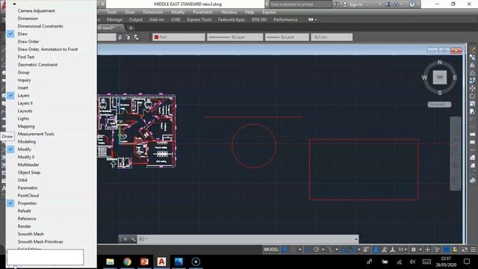Click the TOP face of ViewCube
The image size is (478, 269).
[440, 77]
